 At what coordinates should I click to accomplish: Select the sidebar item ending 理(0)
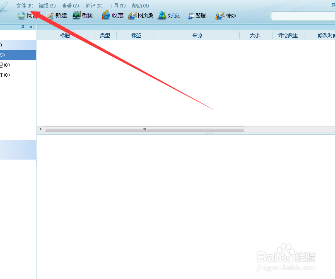[x=18, y=65]
